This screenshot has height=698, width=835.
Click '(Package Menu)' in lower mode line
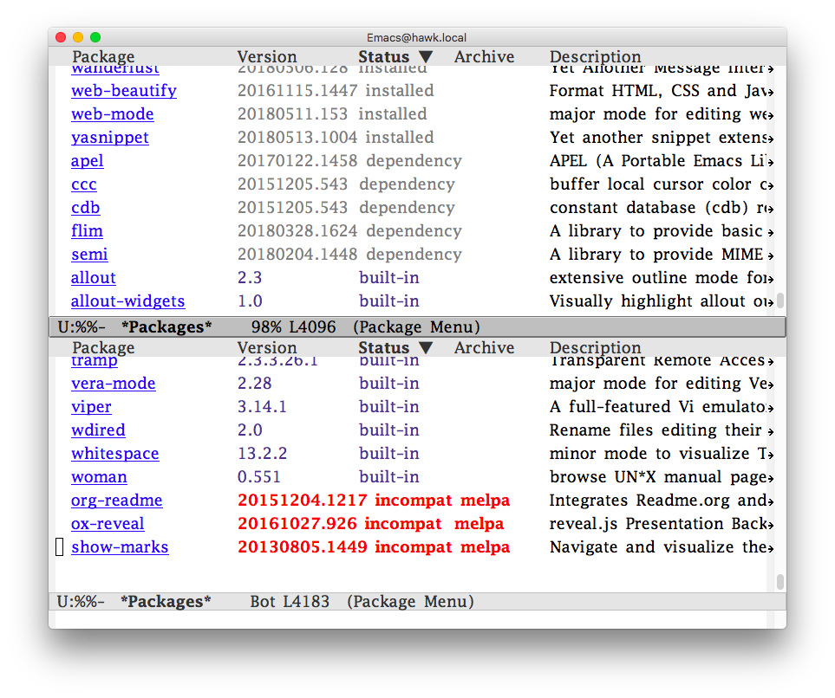click(x=411, y=601)
